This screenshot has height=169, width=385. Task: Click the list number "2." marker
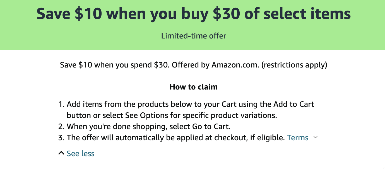click(61, 127)
